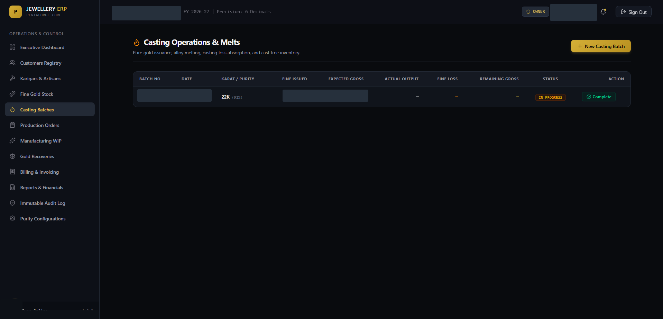The width and height of the screenshot is (663, 319).
Task: Open Executive Dashboard from the sidebar
Action: click(50, 47)
